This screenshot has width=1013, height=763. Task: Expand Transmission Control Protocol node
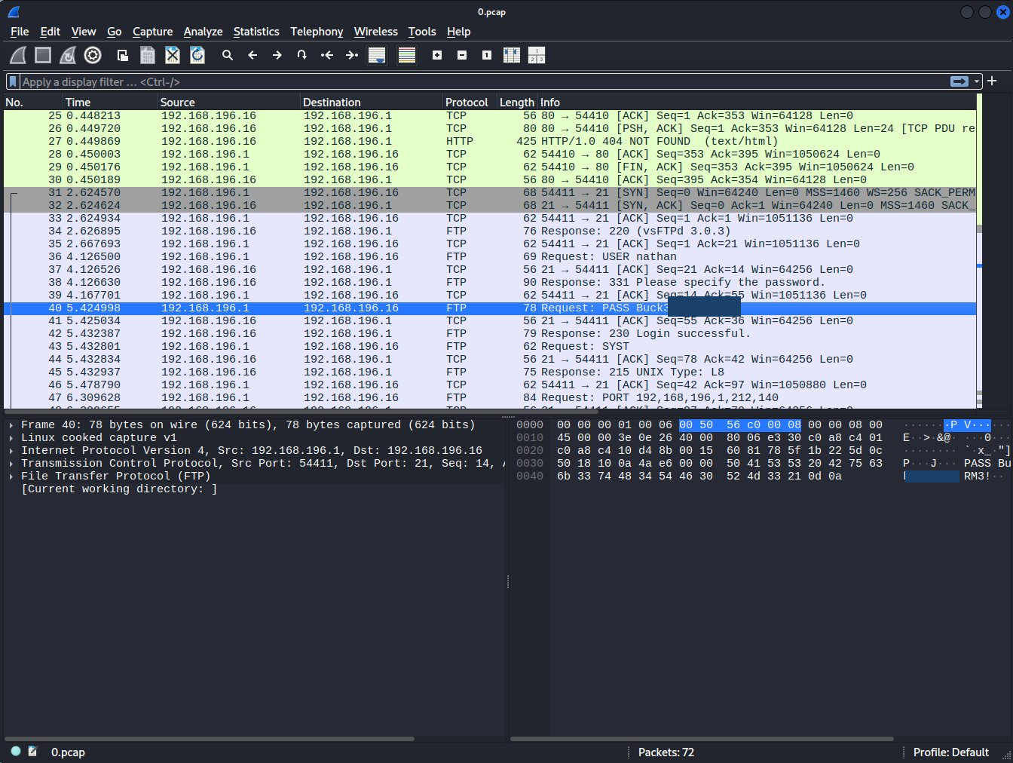11,464
